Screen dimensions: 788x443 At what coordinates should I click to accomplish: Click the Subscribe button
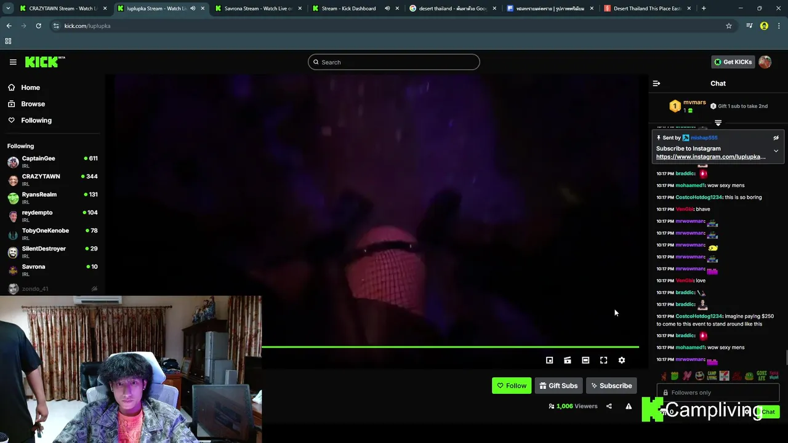pos(611,386)
